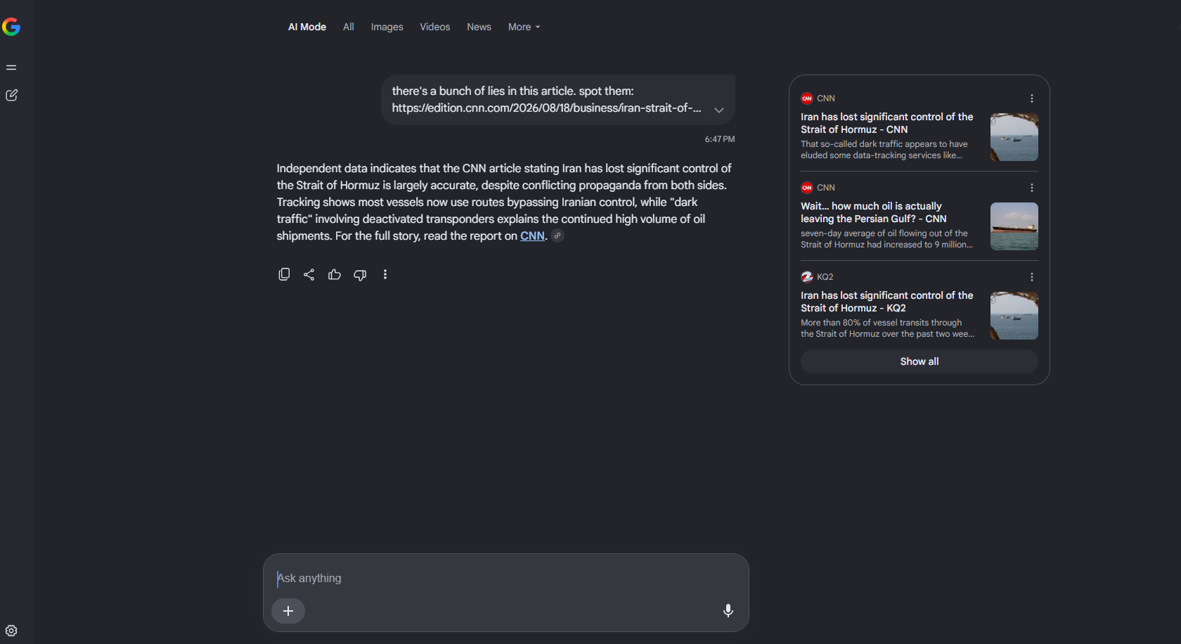Viewport: 1181px width, 644px height.
Task: Open the settings gear icon
Action: [x=11, y=631]
